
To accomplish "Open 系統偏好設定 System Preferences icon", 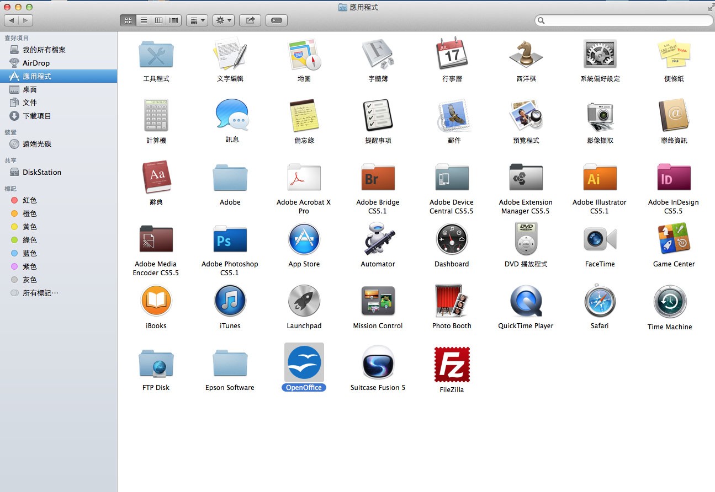I will tap(600, 55).
